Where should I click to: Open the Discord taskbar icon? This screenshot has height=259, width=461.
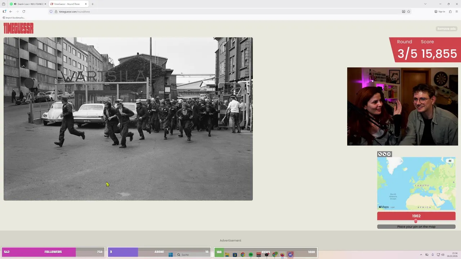290,255
